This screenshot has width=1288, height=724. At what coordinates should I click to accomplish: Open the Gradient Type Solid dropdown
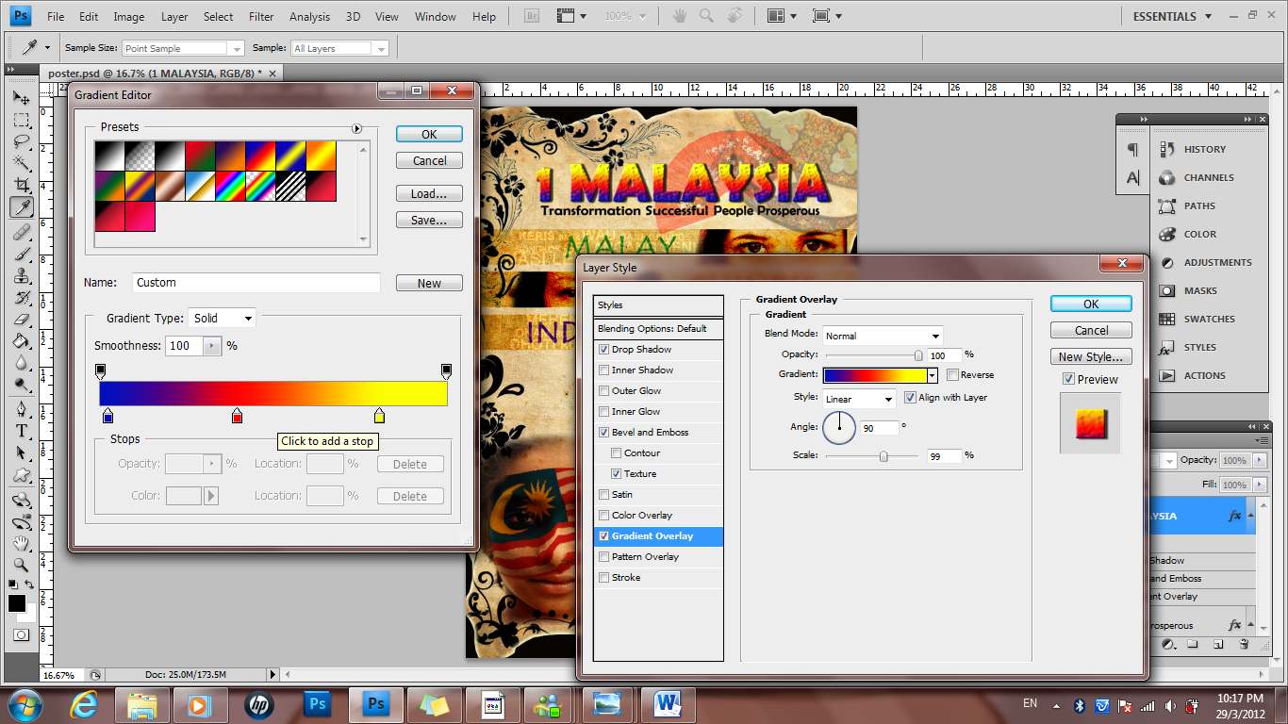point(222,319)
